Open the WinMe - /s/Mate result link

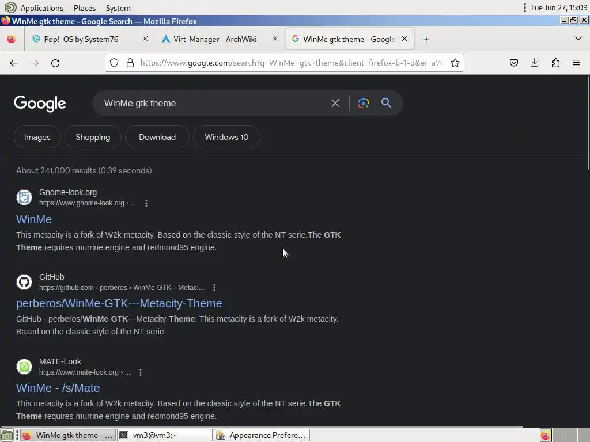58,388
